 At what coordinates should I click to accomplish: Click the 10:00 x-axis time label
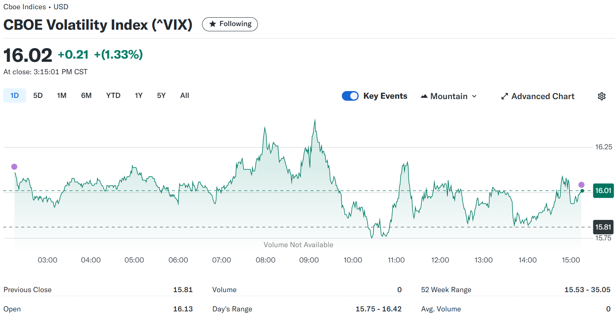(x=353, y=260)
